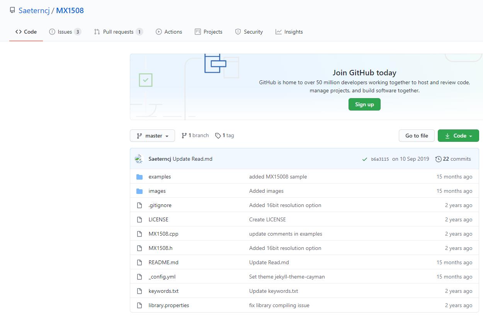Open the .gitignore file
483x316 pixels.
pyautogui.click(x=160, y=205)
